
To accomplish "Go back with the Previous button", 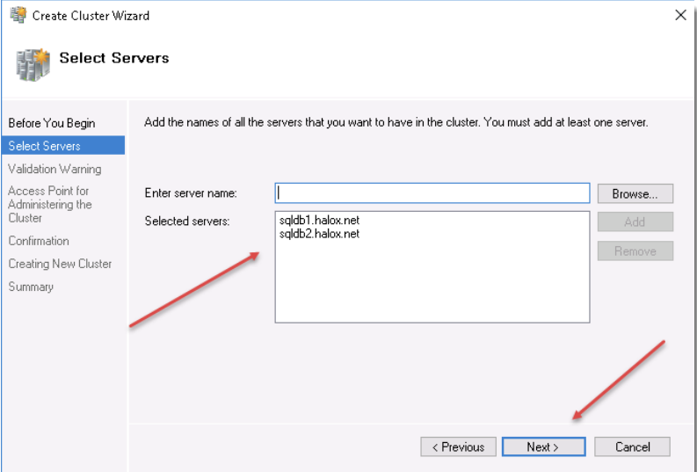I will (458, 447).
